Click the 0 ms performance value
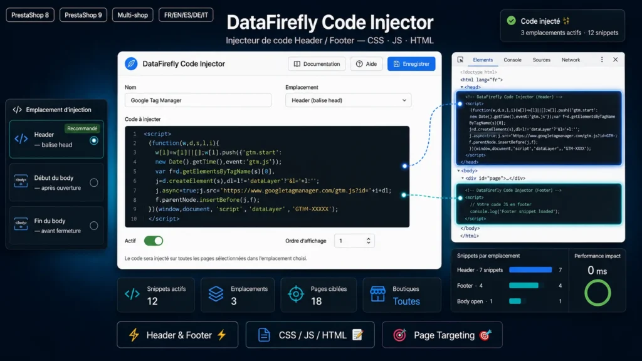 (597, 270)
